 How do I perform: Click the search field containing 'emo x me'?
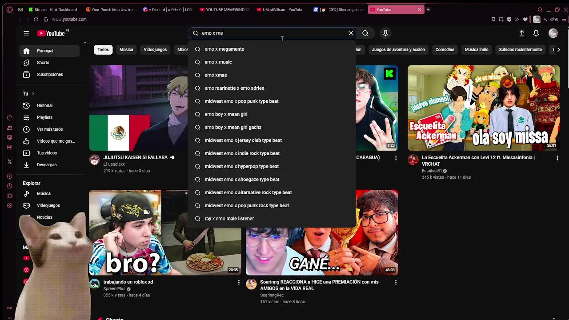click(272, 33)
